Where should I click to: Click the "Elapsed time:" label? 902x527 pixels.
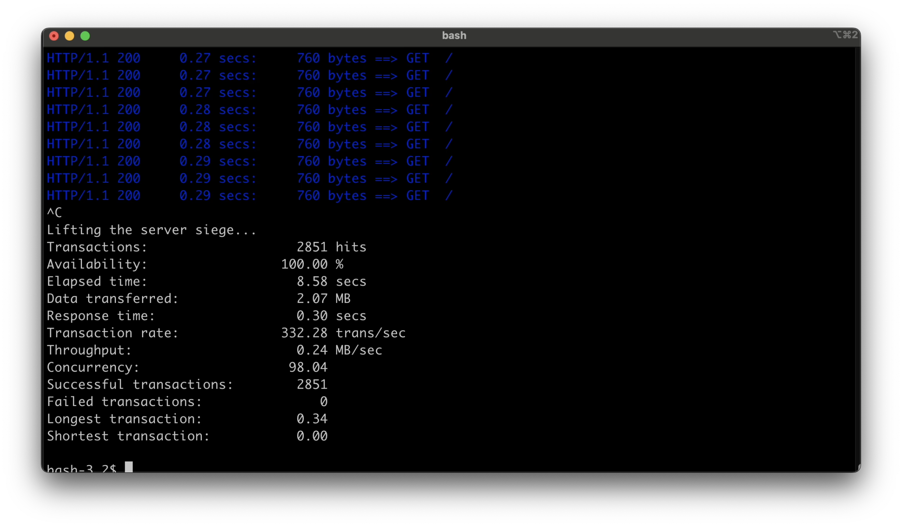click(x=97, y=282)
